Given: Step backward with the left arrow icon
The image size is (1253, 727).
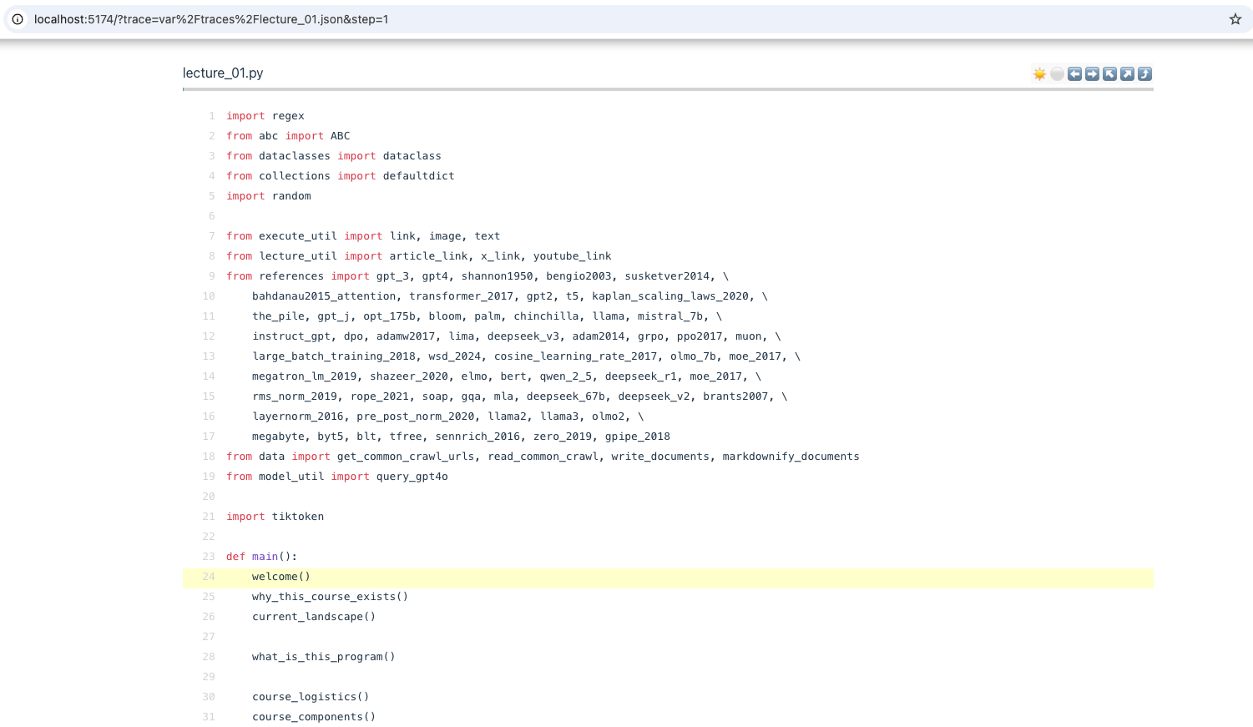Looking at the screenshot, I should tap(1074, 74).
